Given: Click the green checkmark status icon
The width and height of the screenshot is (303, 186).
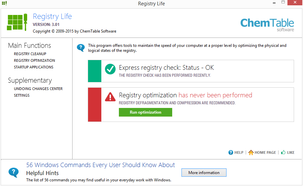Looking at the screenshot, I should coord(110,69).
